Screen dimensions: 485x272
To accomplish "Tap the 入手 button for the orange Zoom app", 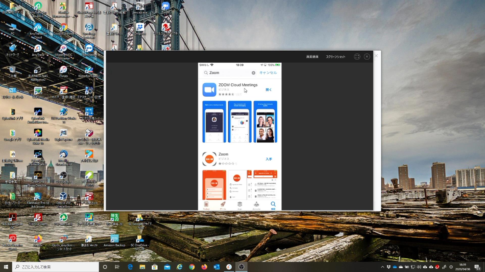I will [x=269, y=159].
